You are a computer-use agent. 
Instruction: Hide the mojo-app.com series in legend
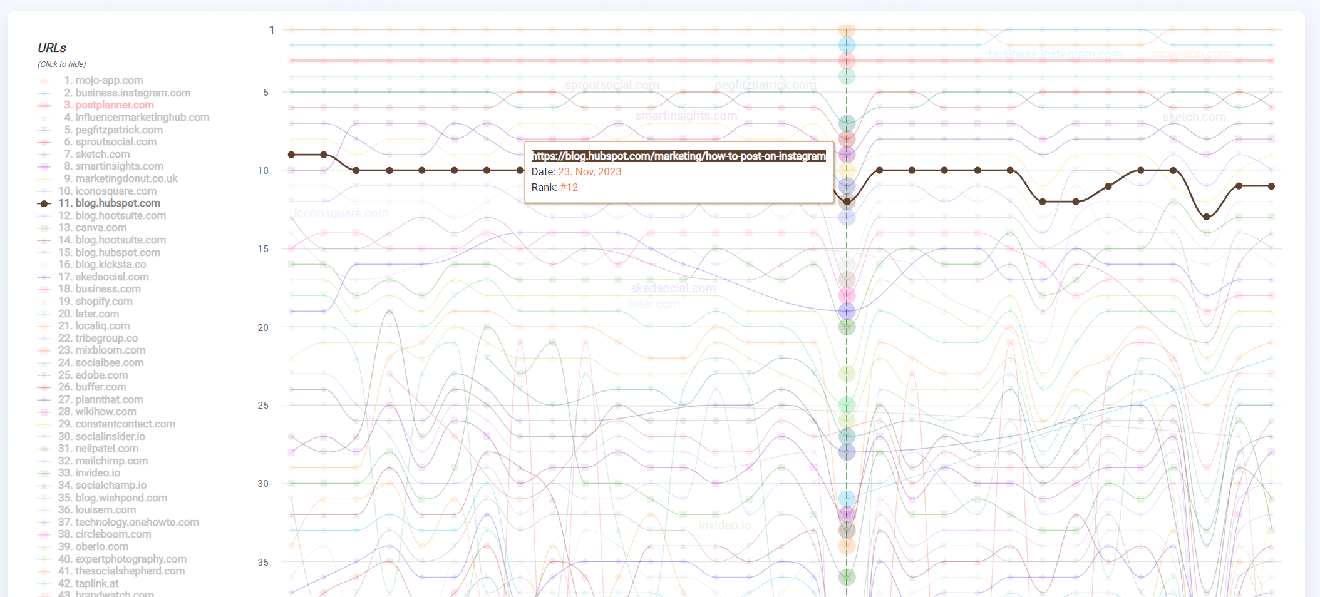point(90,81)
